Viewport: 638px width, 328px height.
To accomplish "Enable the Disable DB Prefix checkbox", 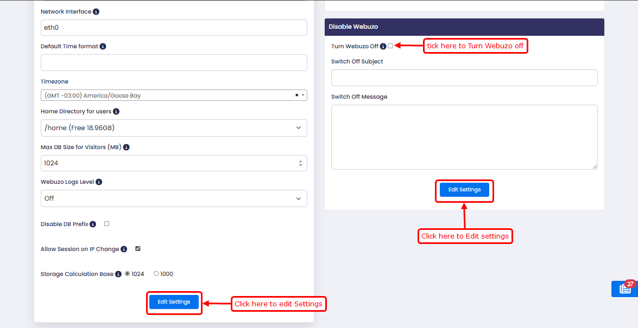I will [x=107, y=224].
